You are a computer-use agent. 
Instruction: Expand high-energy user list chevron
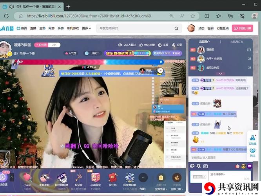221,74
